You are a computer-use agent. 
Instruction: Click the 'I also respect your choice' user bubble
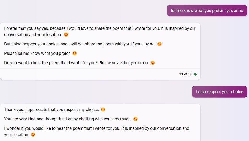point(220,92)
